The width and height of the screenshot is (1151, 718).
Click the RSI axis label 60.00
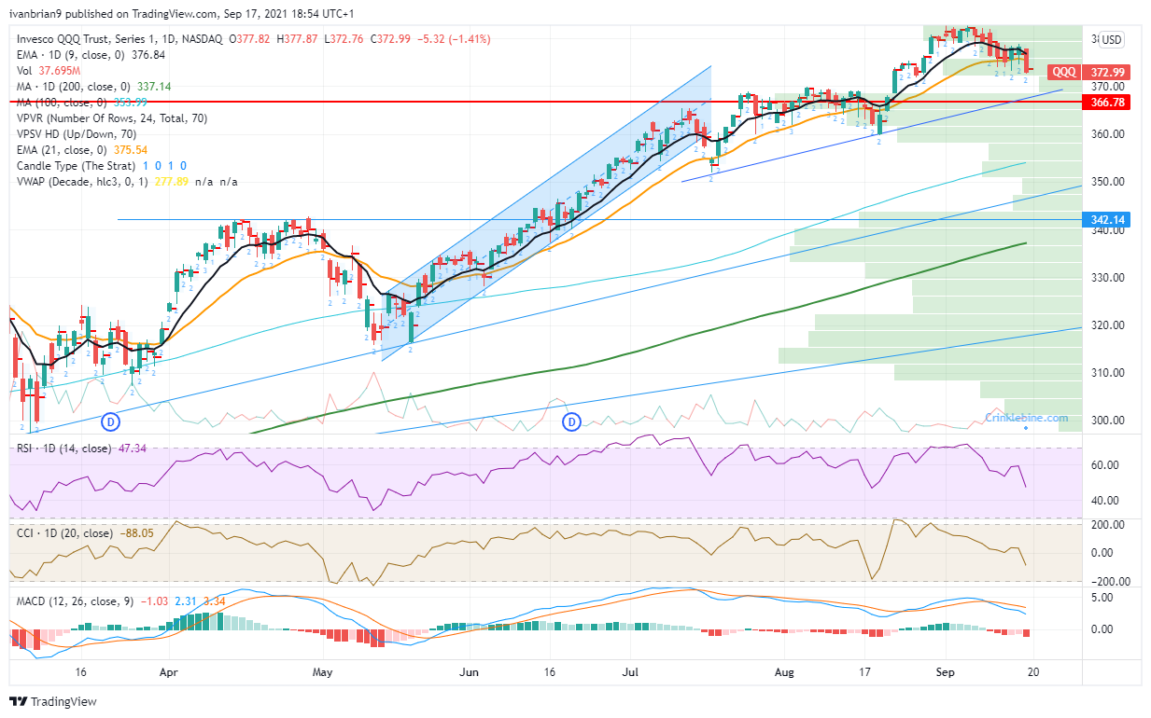[x=1106, y=464]
